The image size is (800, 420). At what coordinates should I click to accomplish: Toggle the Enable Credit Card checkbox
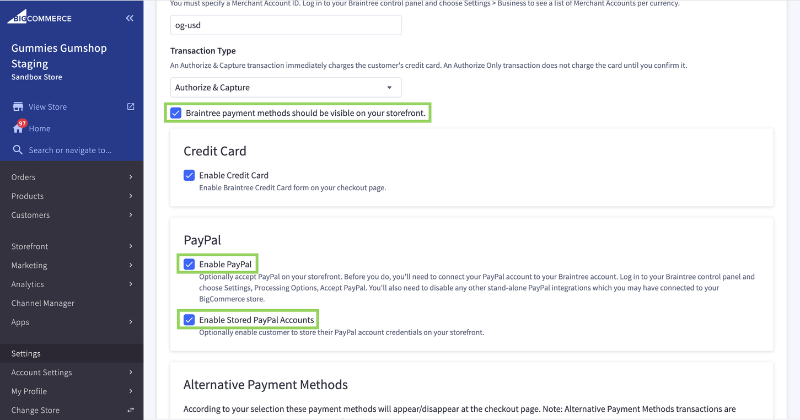[x=189, y=175]
